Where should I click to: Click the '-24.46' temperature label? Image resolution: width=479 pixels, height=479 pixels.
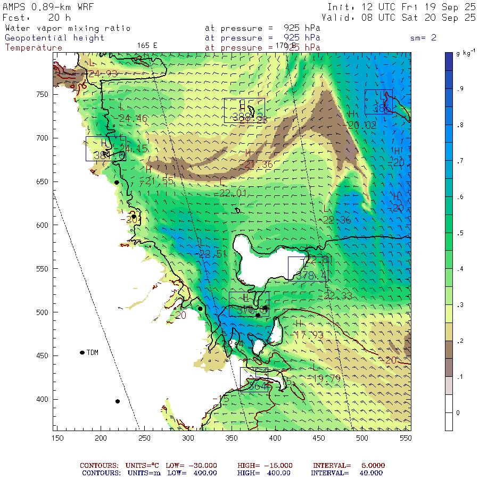point(130,118)
